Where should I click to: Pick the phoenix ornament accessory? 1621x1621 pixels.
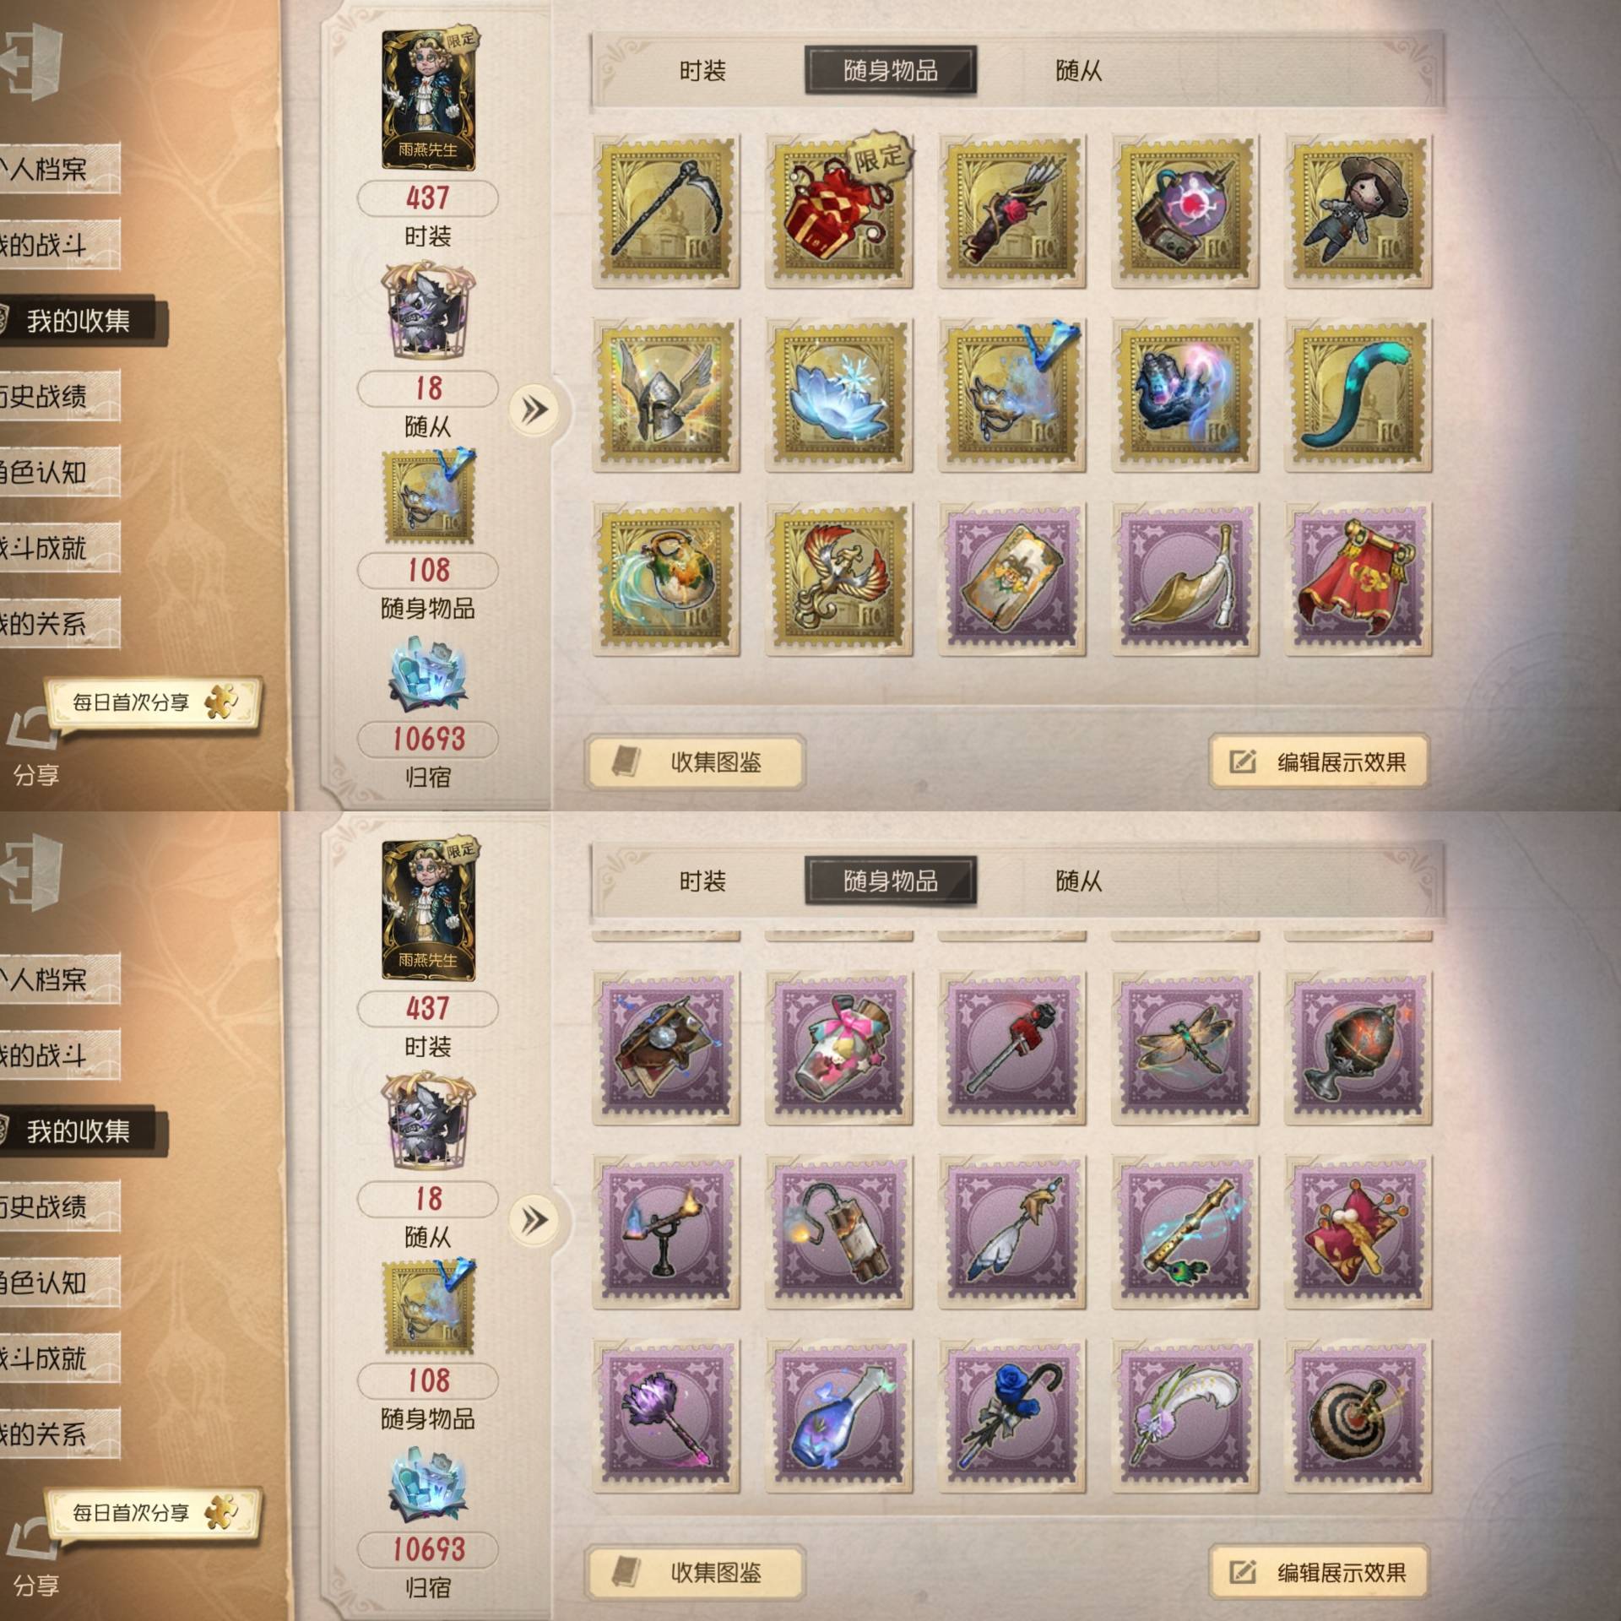[839, 579]
